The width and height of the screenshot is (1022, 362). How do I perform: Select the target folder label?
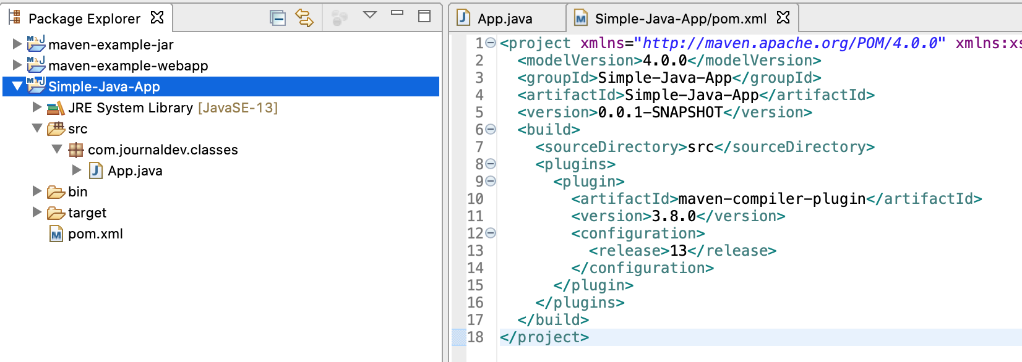87,213
